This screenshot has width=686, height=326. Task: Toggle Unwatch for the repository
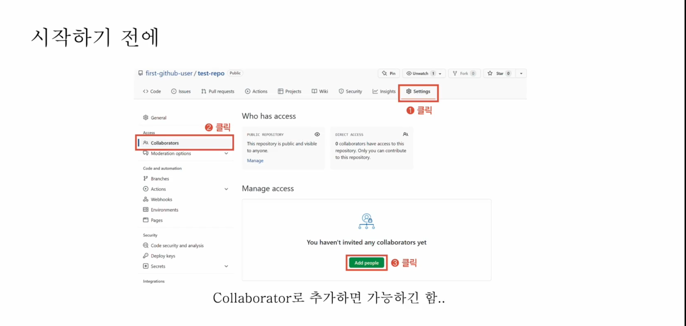coord(420,73)
